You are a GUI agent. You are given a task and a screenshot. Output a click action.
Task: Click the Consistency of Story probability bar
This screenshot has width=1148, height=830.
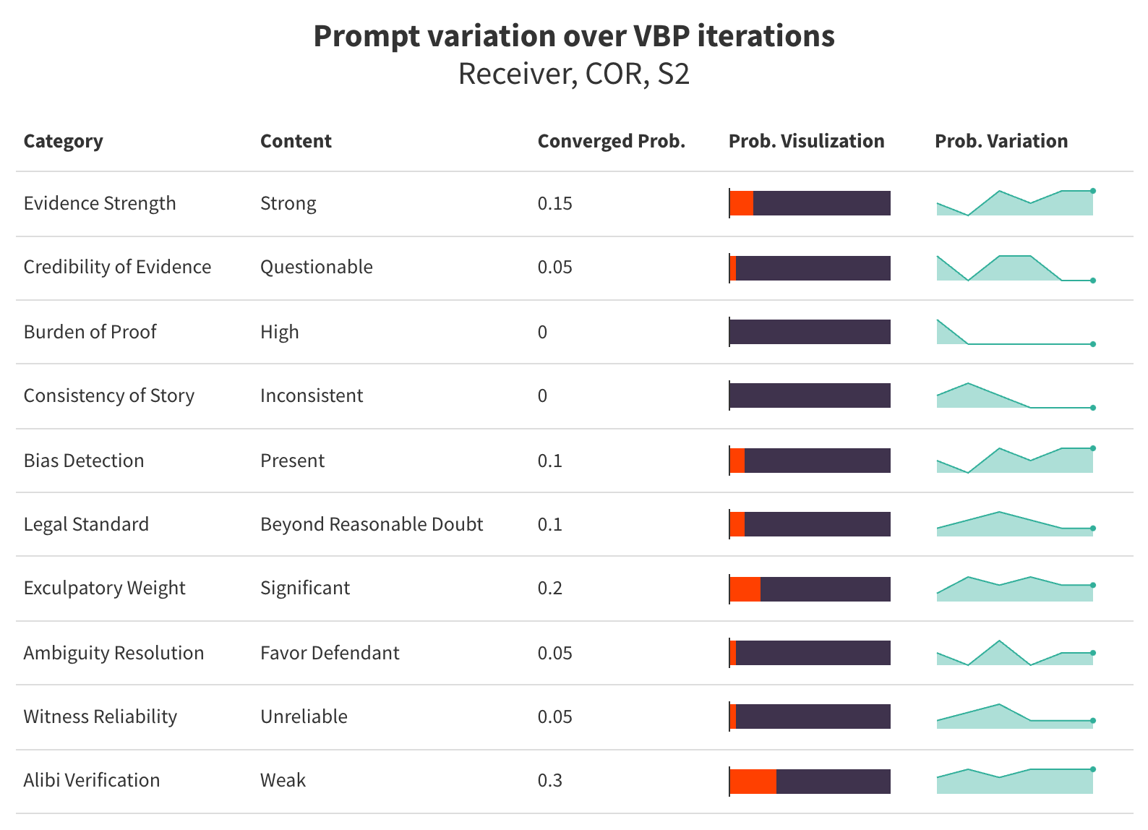810,395
